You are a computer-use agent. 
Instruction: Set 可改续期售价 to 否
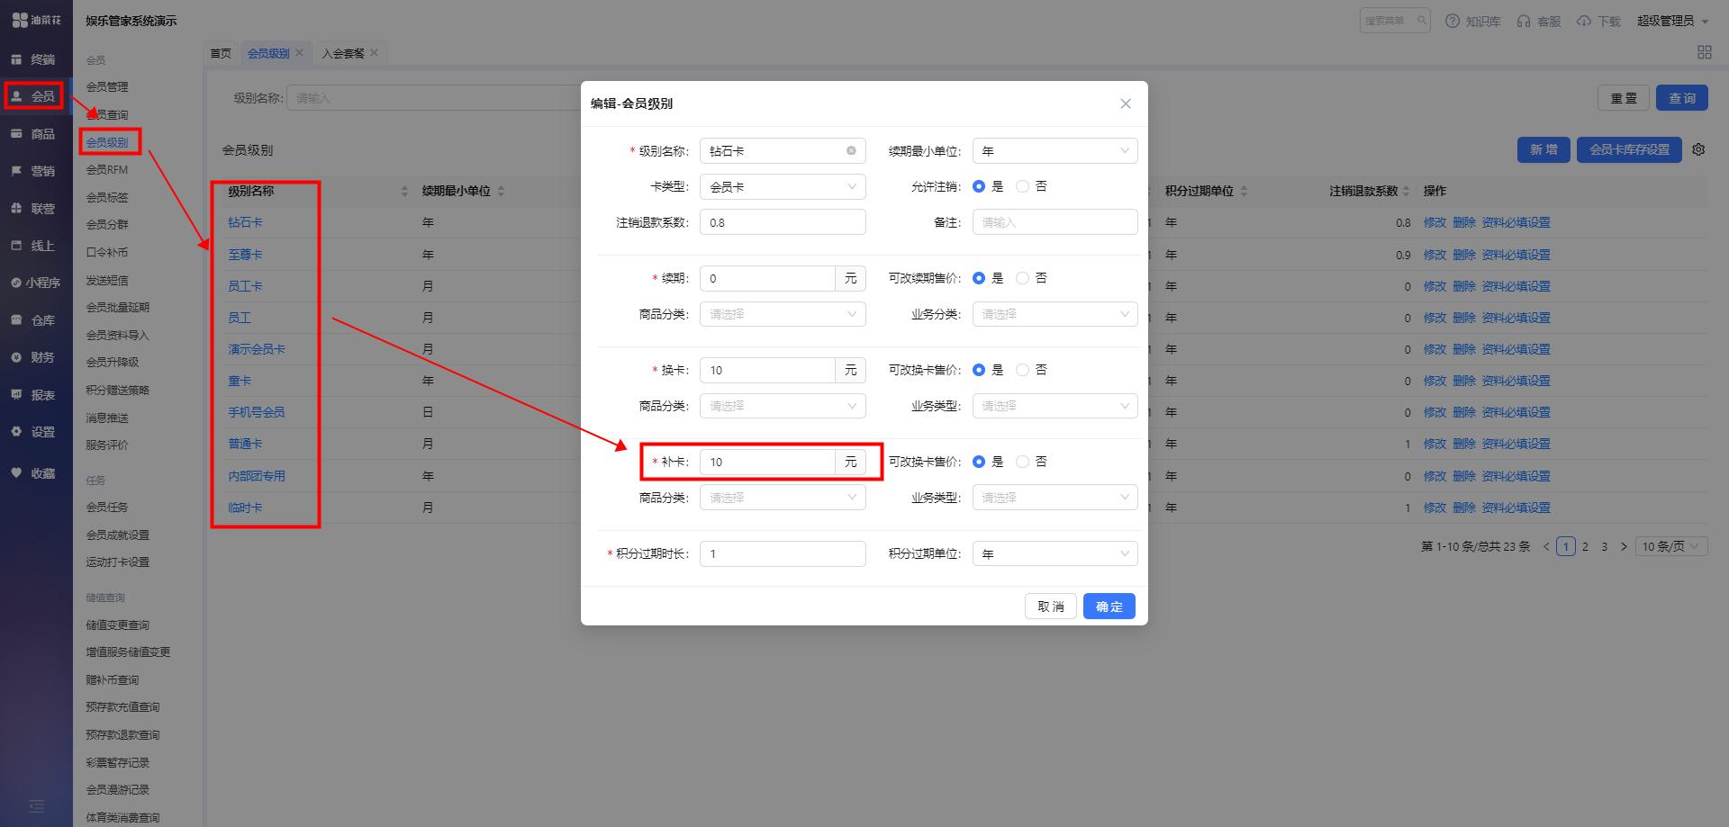click(x=1022, y=278)
